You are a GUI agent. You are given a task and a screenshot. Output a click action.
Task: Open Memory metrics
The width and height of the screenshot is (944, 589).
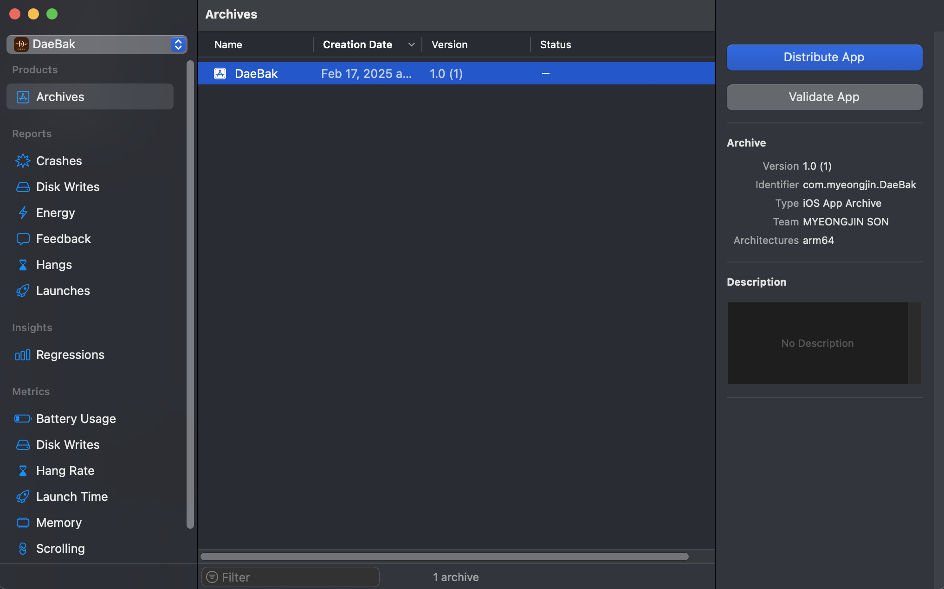pyautogui.click(x=59, y=523)
